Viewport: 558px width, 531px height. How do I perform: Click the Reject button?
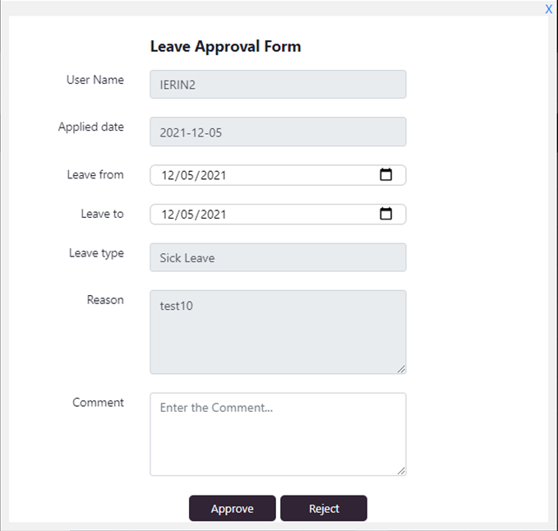point(324,508)
